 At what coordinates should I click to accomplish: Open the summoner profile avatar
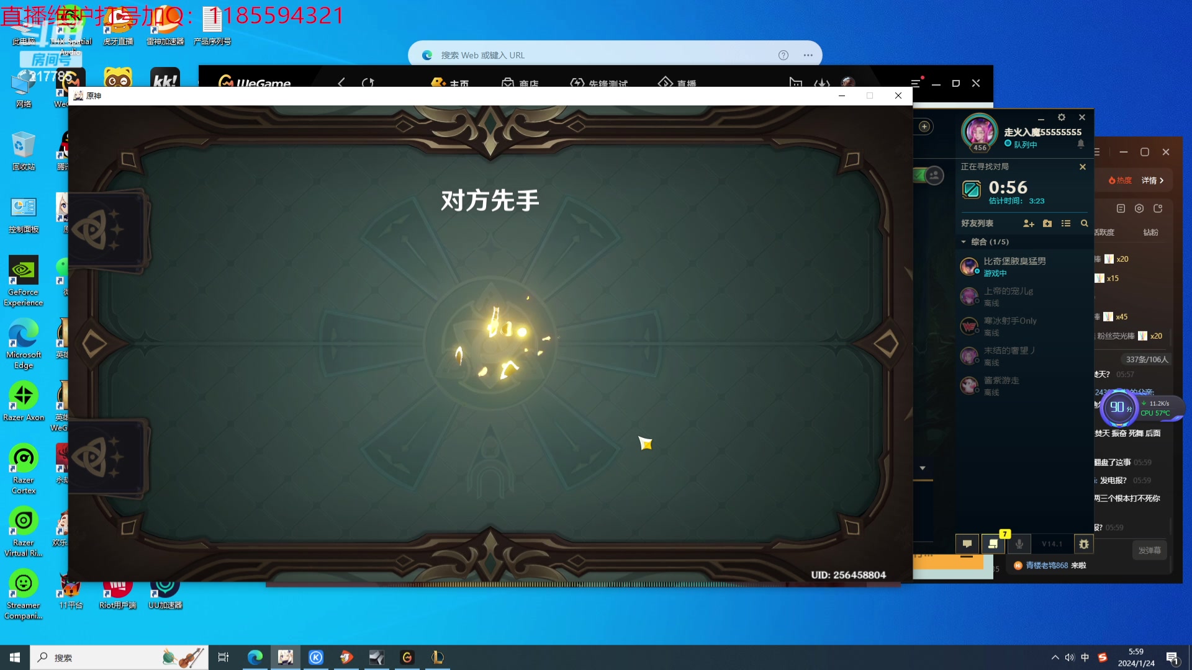pyautogui.click(x=980, y=132)
